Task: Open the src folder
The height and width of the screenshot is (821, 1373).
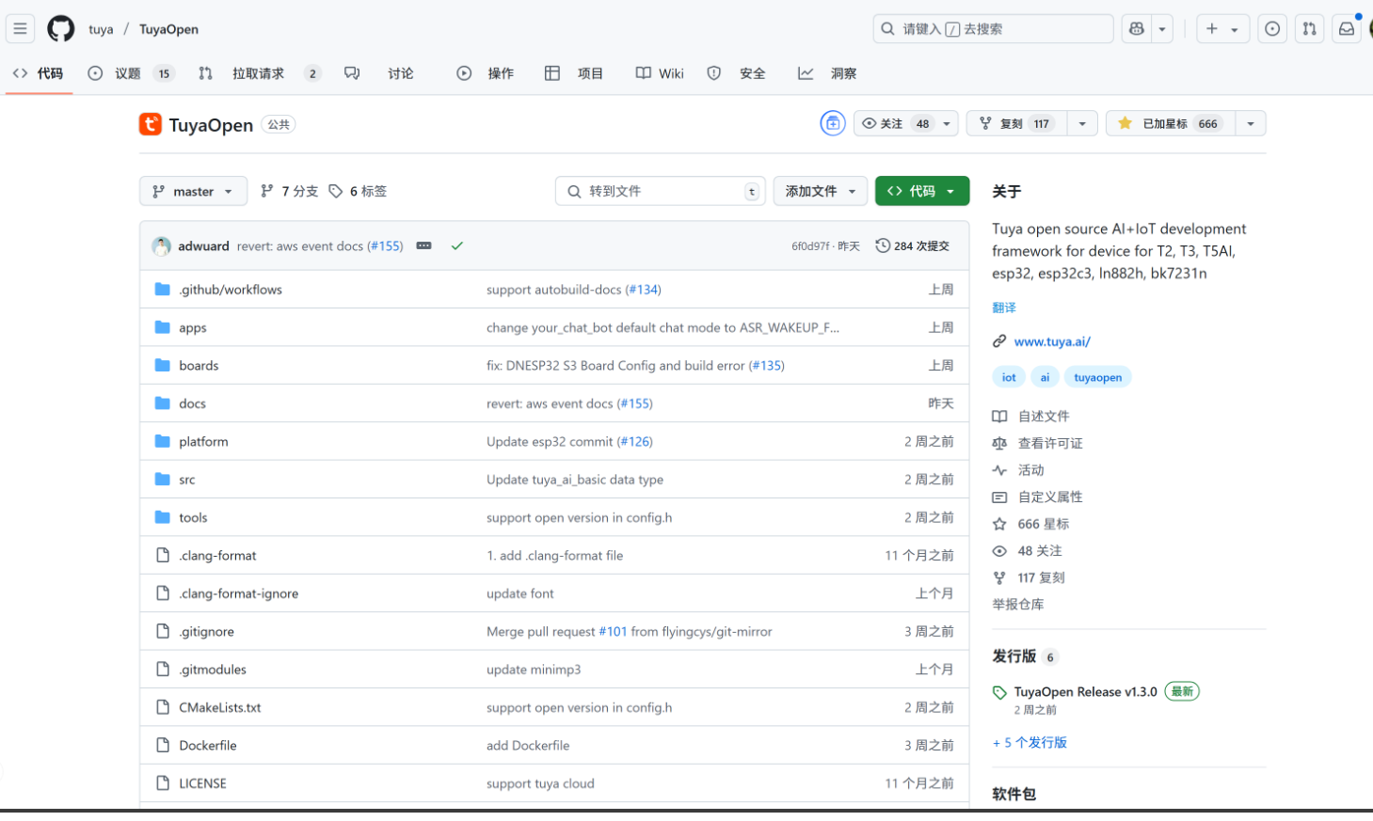Action: tap(187, 480)
